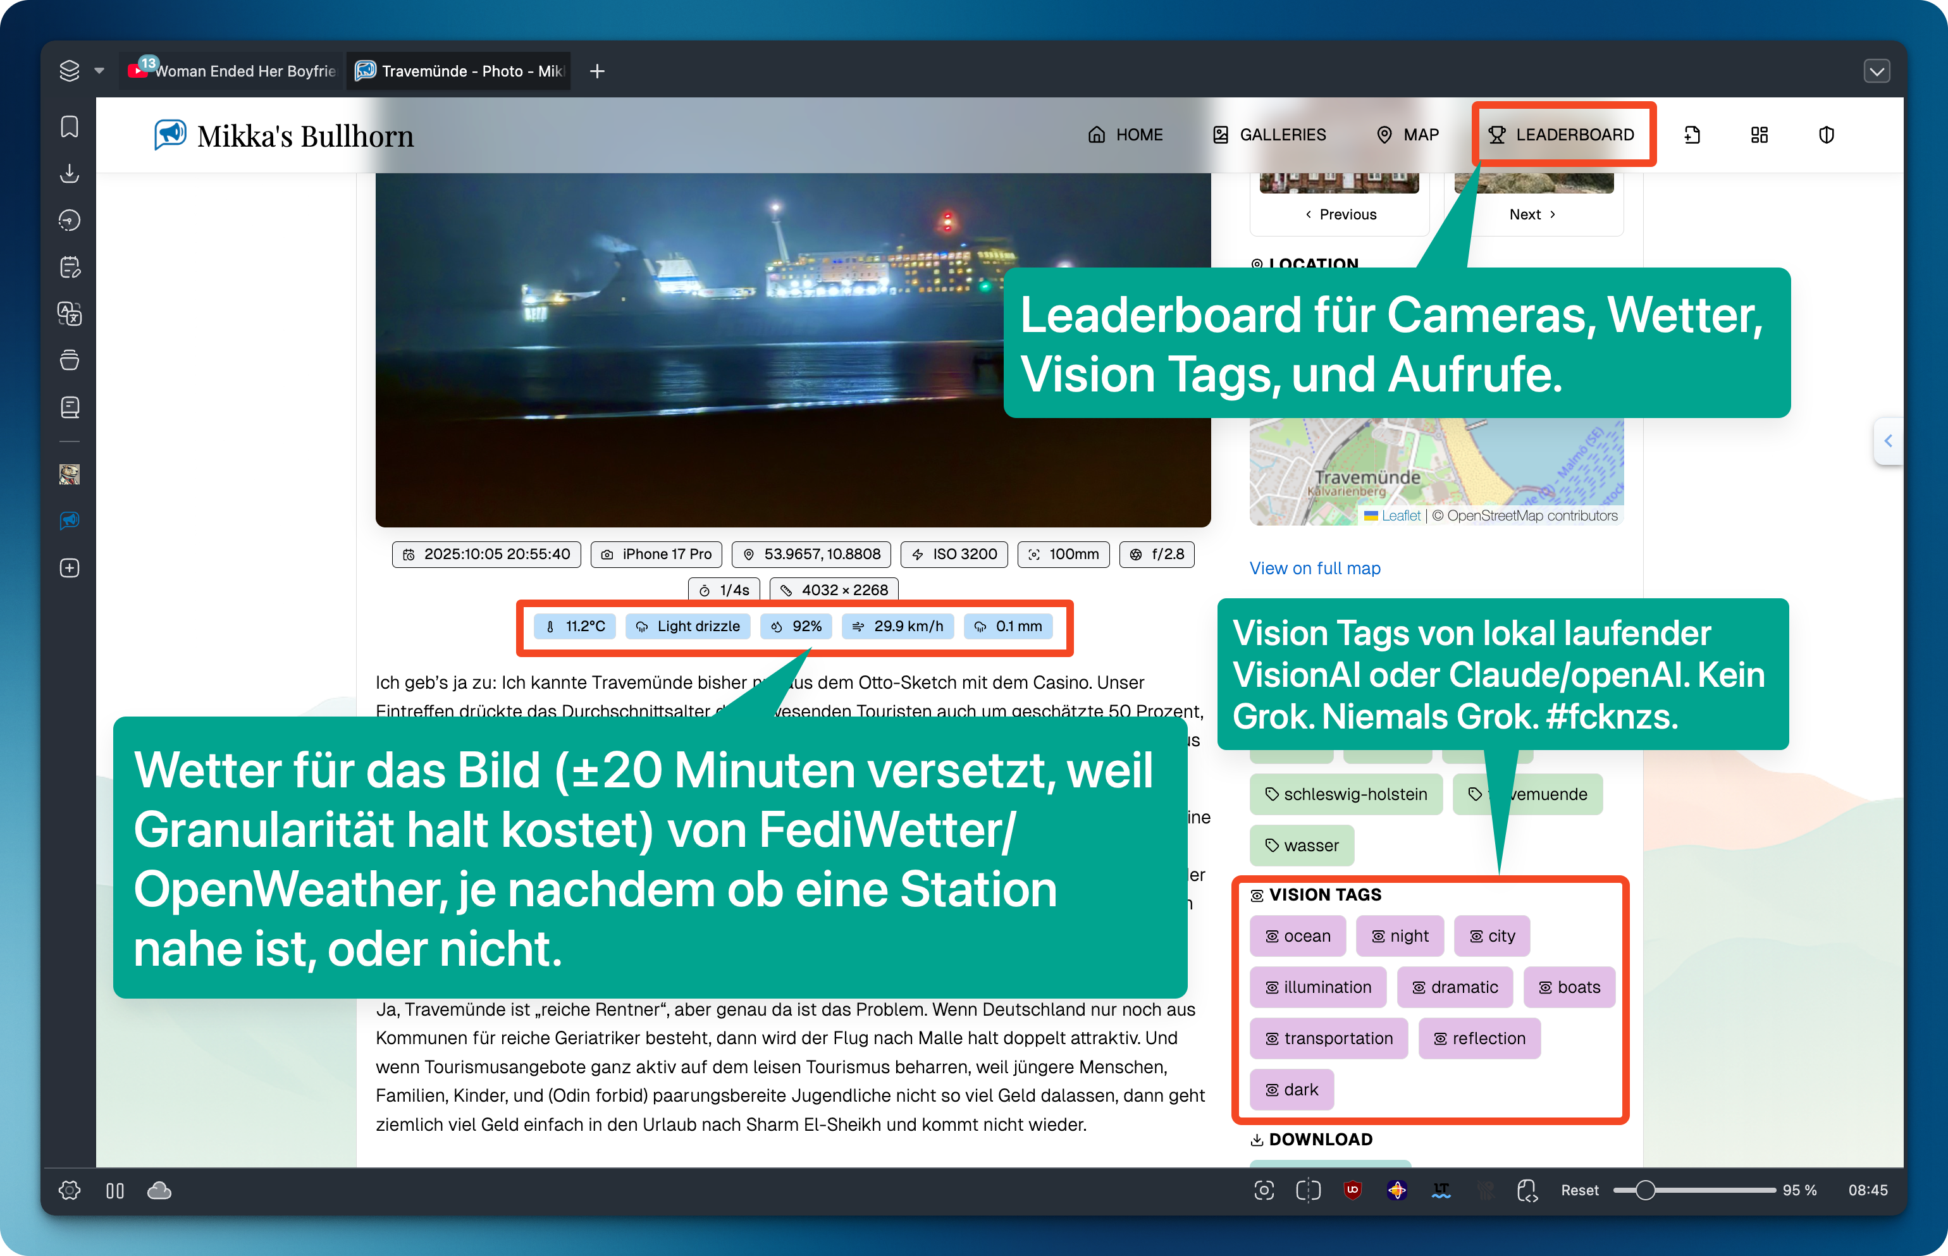Open the Notes panel icon in the sidebar
The image size is (1948, 1256).
tap(70, 267)
